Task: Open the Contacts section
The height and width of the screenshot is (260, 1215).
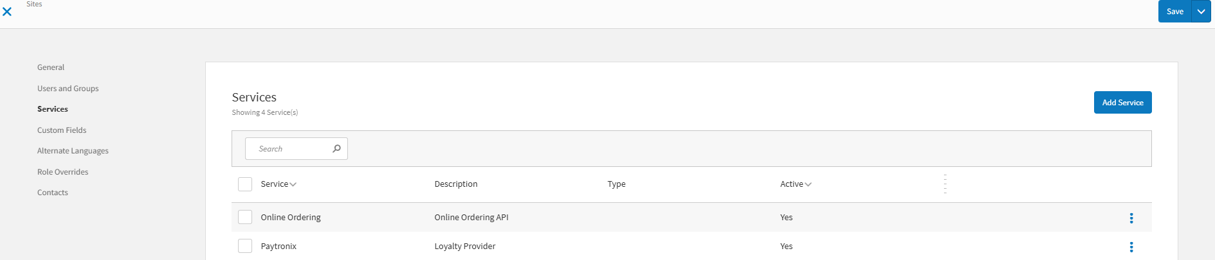Action: 52,193
